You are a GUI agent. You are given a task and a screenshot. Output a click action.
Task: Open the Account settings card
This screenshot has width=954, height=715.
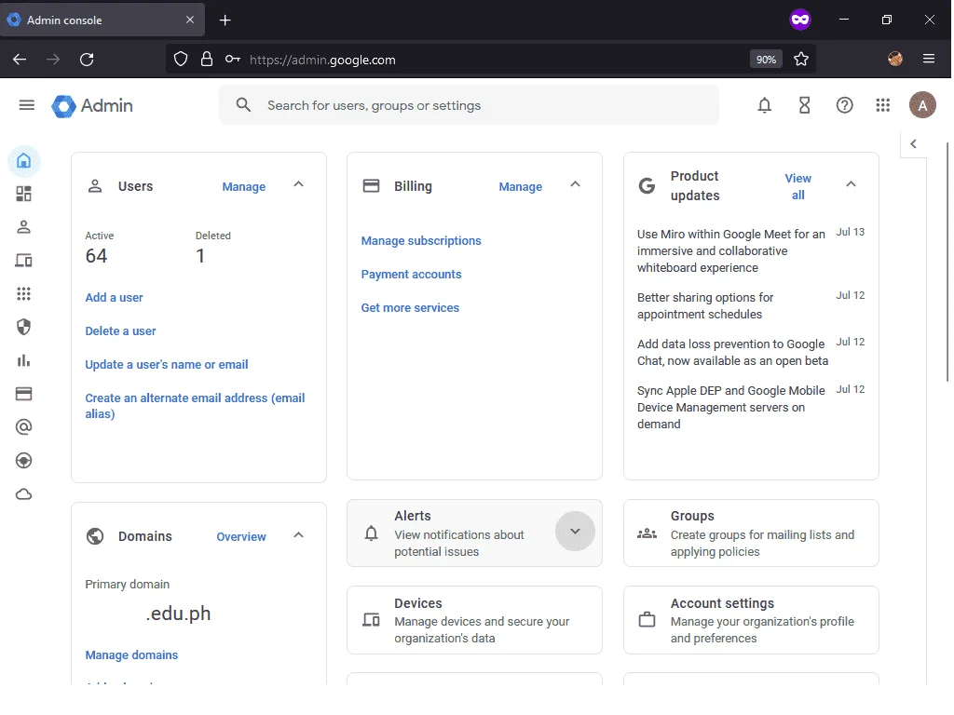coord(751,620)
